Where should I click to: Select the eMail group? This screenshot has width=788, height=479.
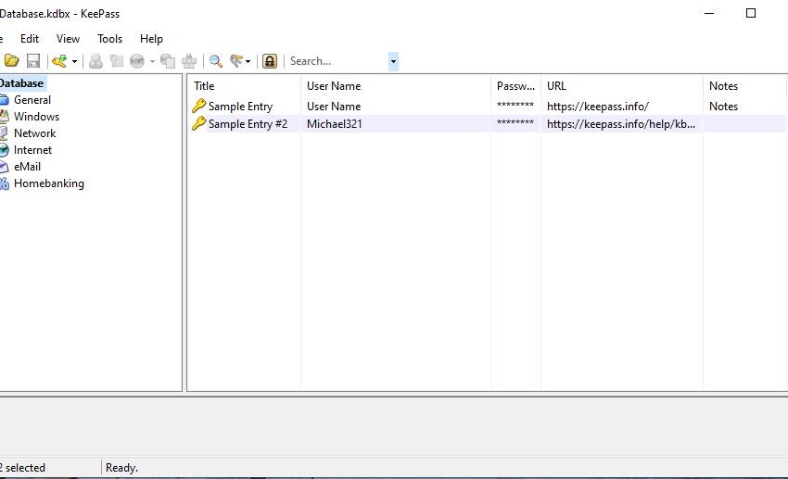[27, 166]
